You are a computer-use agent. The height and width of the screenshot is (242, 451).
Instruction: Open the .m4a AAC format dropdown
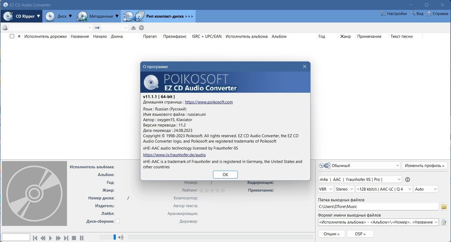(x=360, y=179)
